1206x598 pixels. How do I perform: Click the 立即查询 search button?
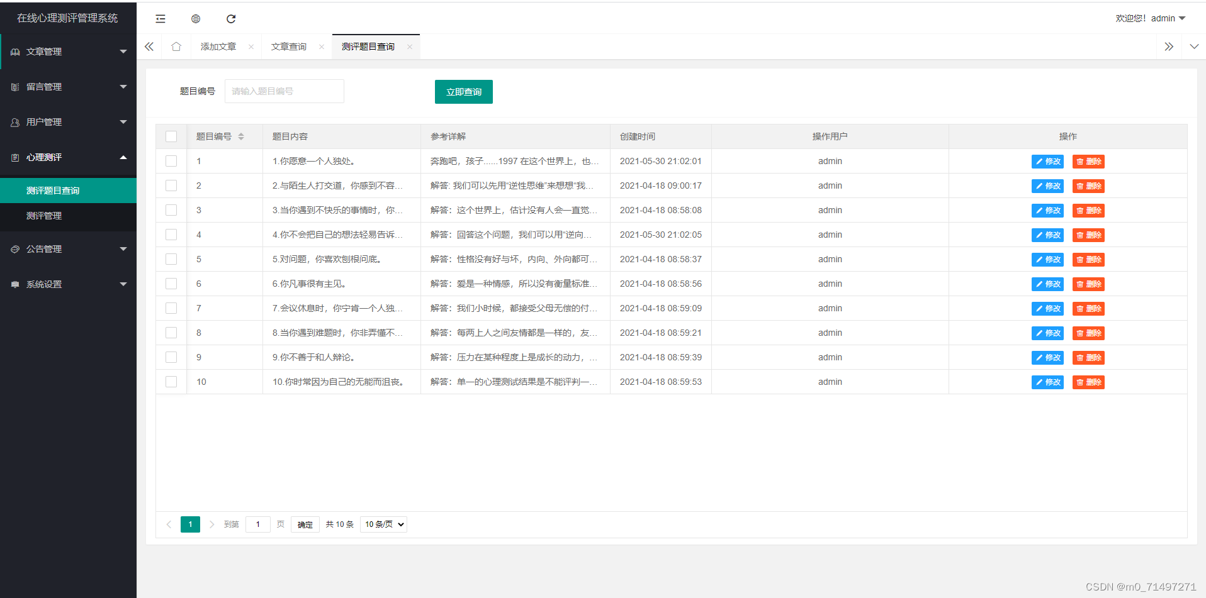click(x=463, y=91)
